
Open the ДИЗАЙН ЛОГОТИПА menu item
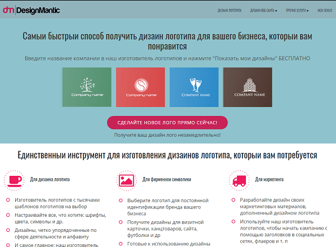[x=230, y=10]
